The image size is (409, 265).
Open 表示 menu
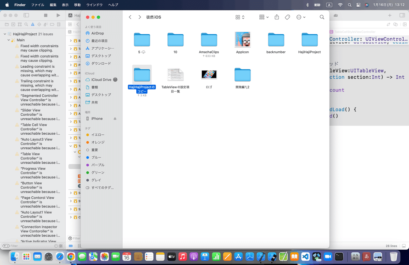(x=65, y=5)
